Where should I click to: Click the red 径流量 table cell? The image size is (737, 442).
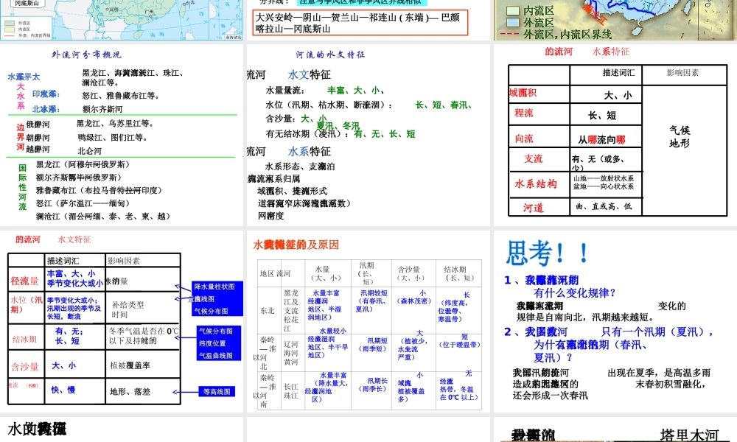pos(25,281)
